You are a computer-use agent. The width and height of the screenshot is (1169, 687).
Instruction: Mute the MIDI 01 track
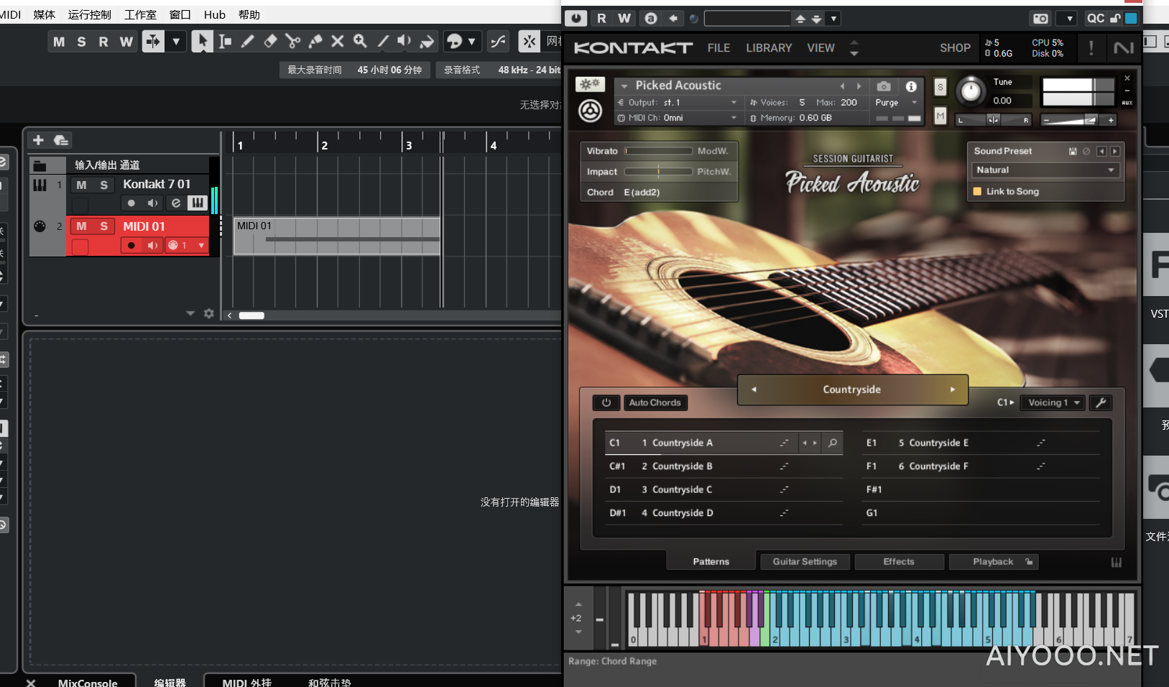point(81,226)
